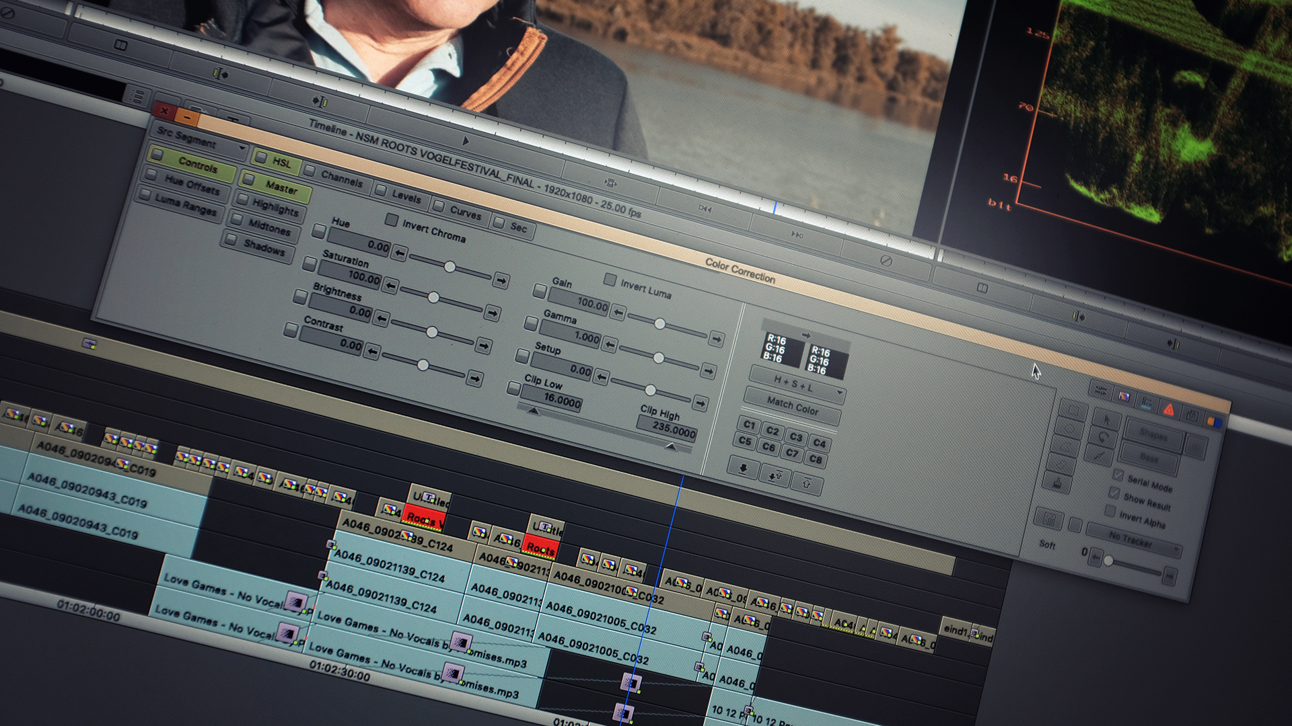The width and height of the screenshot is (1292, 726).
Task: Click the red triangle warning icon
Action: click(1169, 409)
